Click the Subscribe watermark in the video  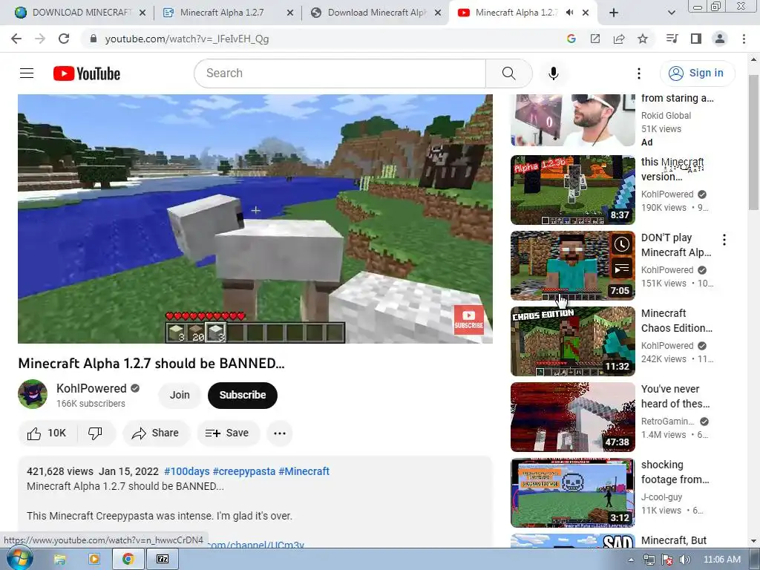469,320
